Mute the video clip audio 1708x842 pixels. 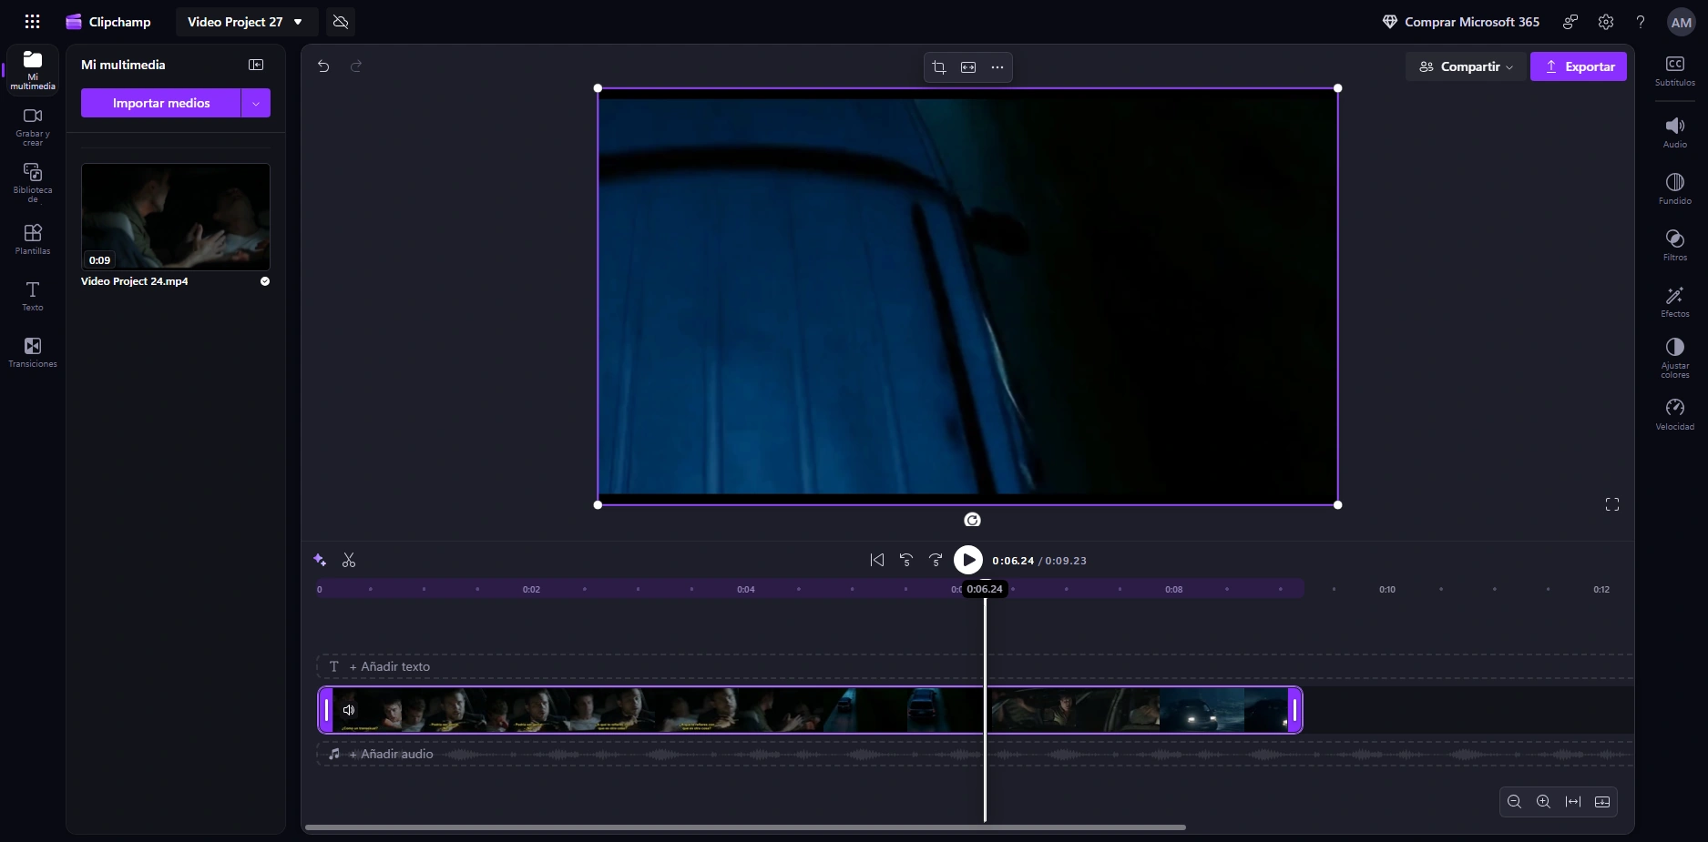[x=349, y=710]
